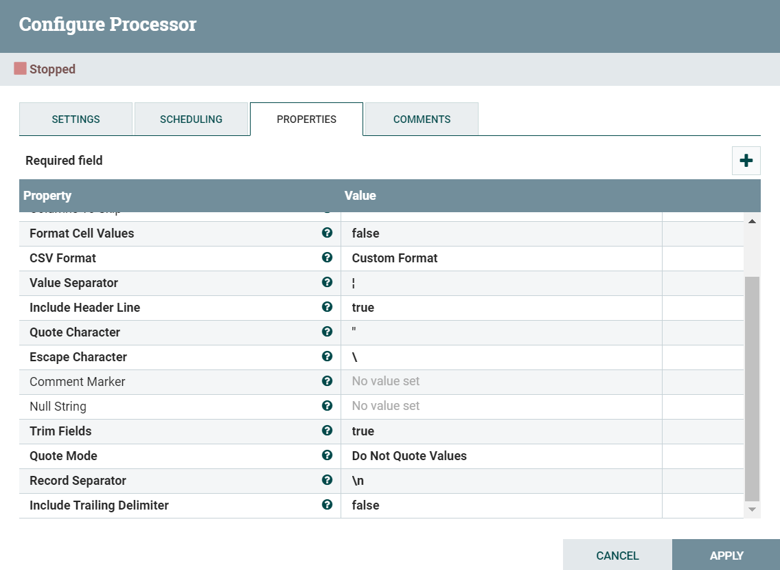Open the SCHEDULING tab
780x570 pixels.
pyautogui.click(x=191, y=119)
